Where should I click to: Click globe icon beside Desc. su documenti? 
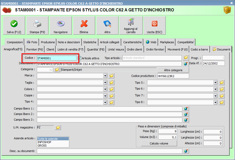[186, 151]
